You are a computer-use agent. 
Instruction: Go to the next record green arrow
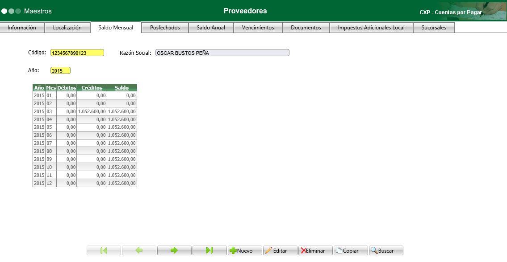(174, 250)
